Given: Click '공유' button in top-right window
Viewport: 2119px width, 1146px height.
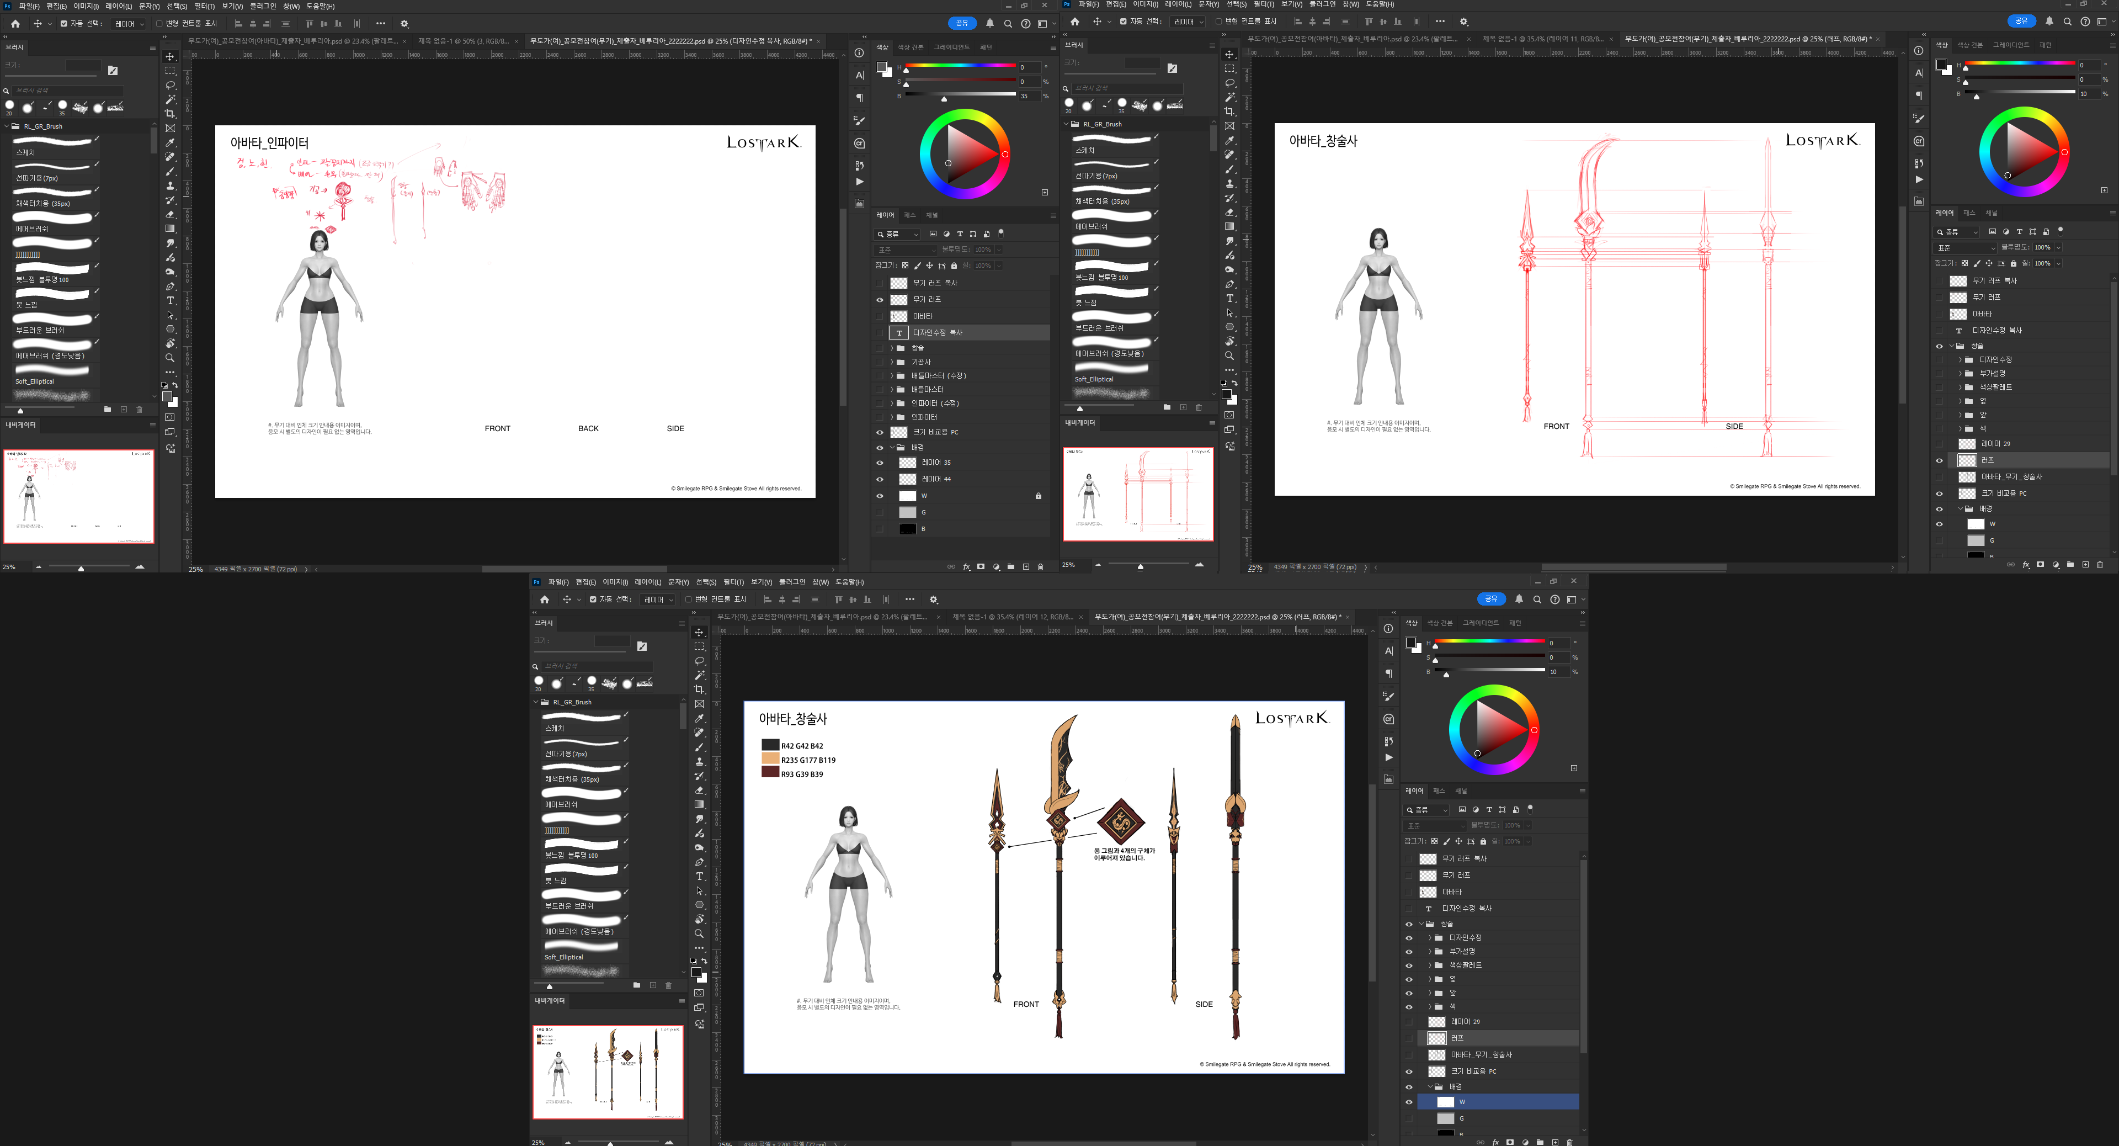Looking at the screenshot, I should [2021, 20].
